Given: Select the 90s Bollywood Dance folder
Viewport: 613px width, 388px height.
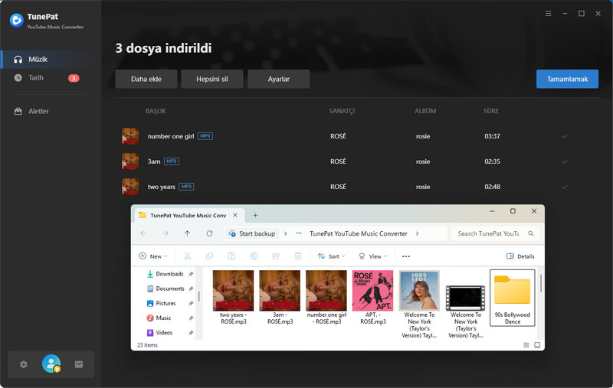Looking at the screenshot, I should click(x=512, y=298).
